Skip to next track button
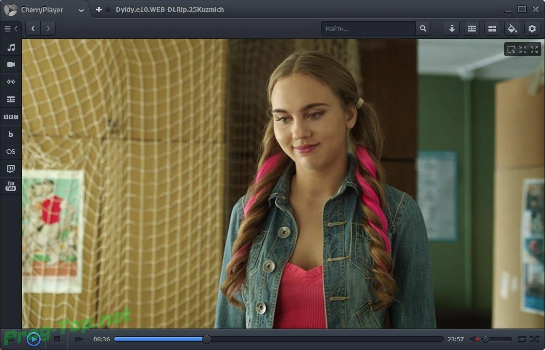The height and width of the screenshot is (350, 545). (79, 339)
